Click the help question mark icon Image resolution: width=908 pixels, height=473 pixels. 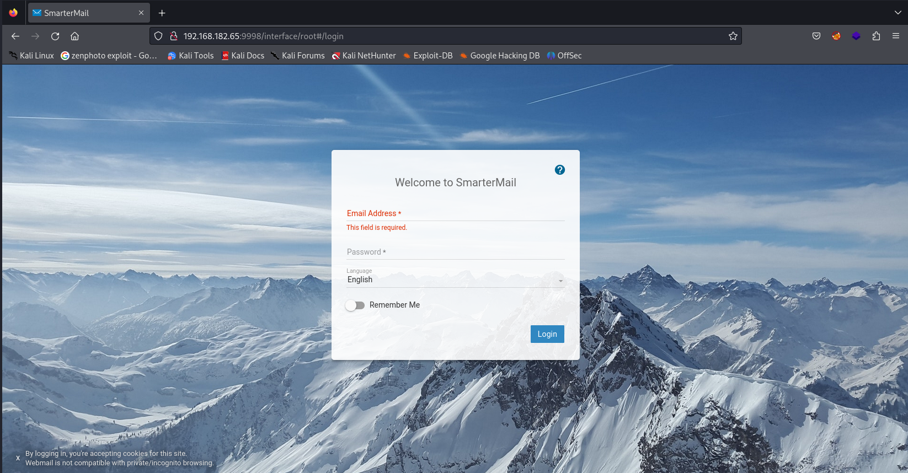[559, 170]
